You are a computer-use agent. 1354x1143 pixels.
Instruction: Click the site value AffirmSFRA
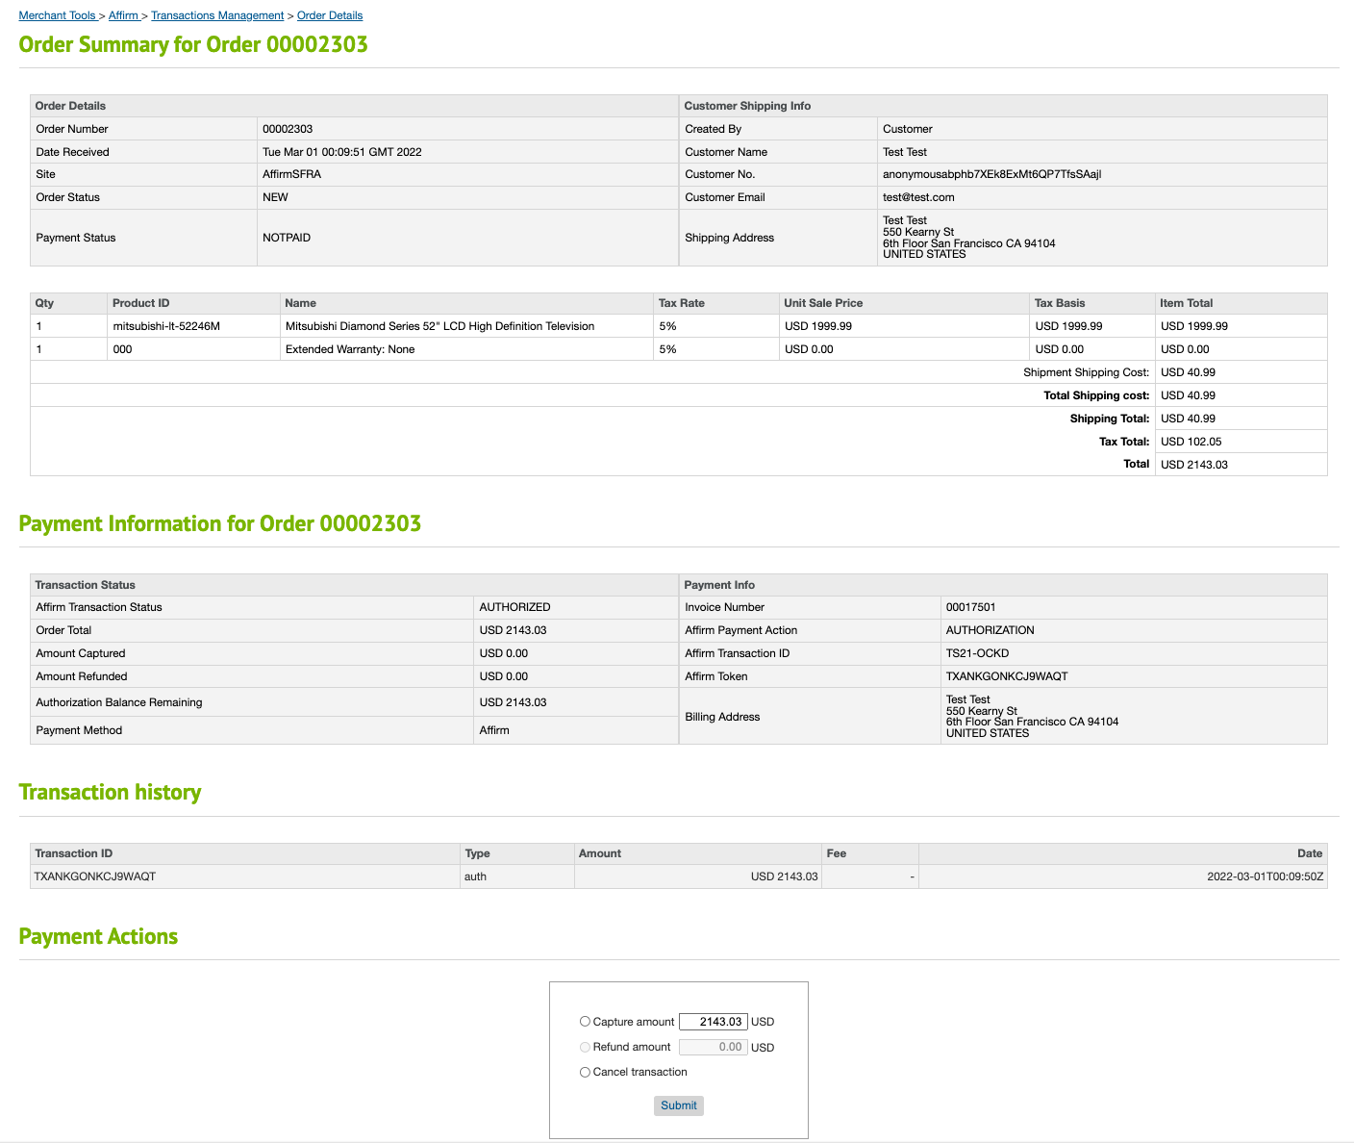pos(292,174)
